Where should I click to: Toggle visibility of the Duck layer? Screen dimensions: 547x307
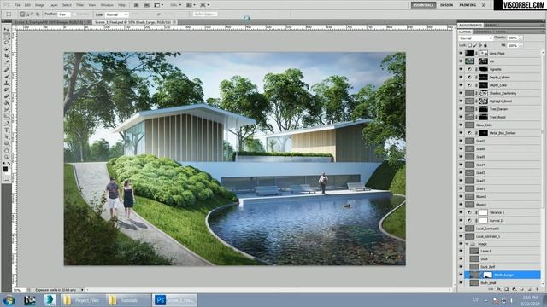[461, 259]
